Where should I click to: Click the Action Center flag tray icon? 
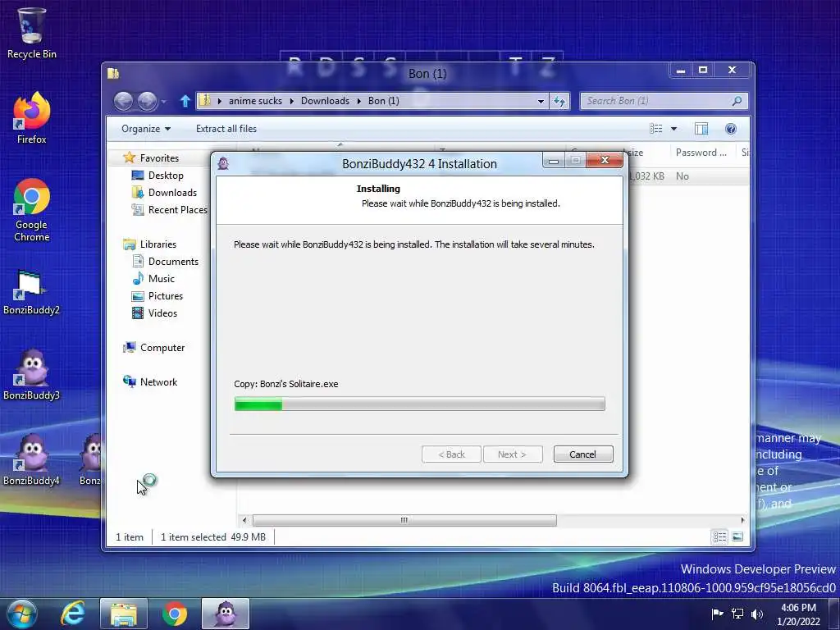tap(717, 614)
